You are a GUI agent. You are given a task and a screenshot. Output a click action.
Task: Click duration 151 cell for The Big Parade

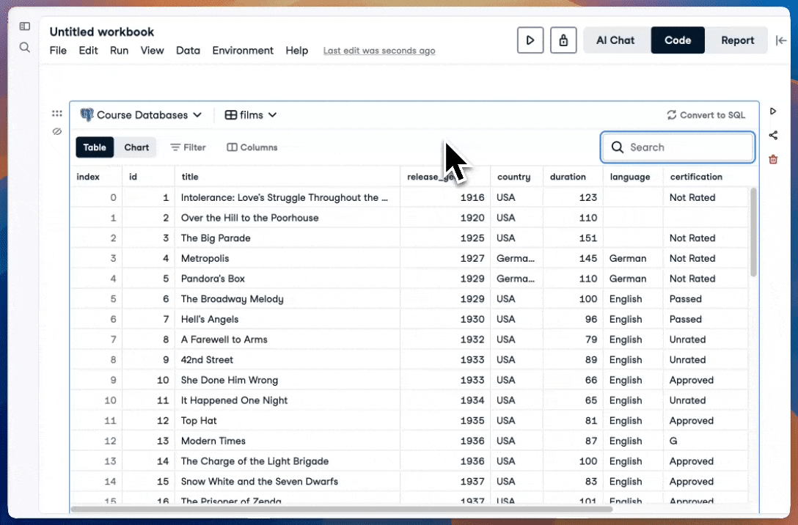(573, 238)
